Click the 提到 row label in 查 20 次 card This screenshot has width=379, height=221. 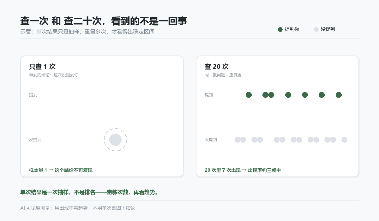pyautogui.click(x=209, y=95)
